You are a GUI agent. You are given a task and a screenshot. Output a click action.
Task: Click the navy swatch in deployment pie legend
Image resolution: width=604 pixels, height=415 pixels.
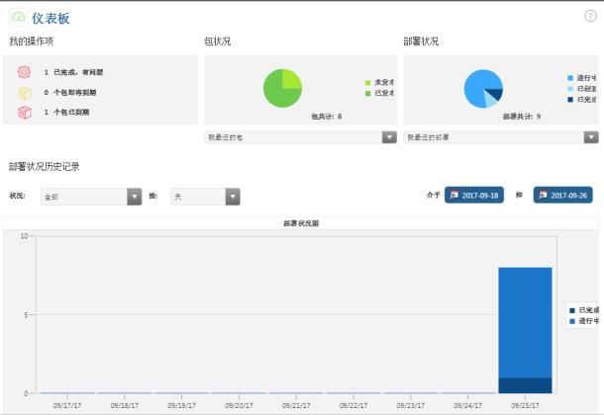[x=570, y=100]
